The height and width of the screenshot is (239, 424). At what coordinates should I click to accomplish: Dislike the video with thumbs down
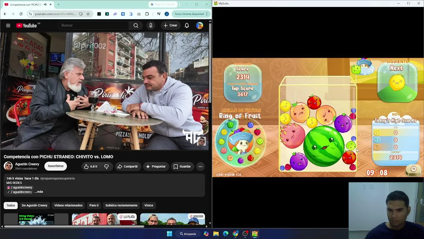[x=106, y=166]
